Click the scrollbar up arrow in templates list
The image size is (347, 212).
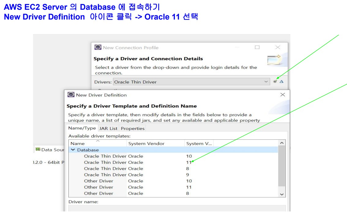pyautogui.click(x=282, y=143)
